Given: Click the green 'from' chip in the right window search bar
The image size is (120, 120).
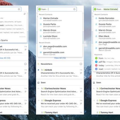Looking at the screenshot, I should tap(95, 9).
